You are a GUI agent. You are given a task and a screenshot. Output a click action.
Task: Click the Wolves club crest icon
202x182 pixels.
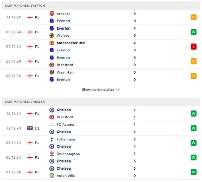pos(52,35)
